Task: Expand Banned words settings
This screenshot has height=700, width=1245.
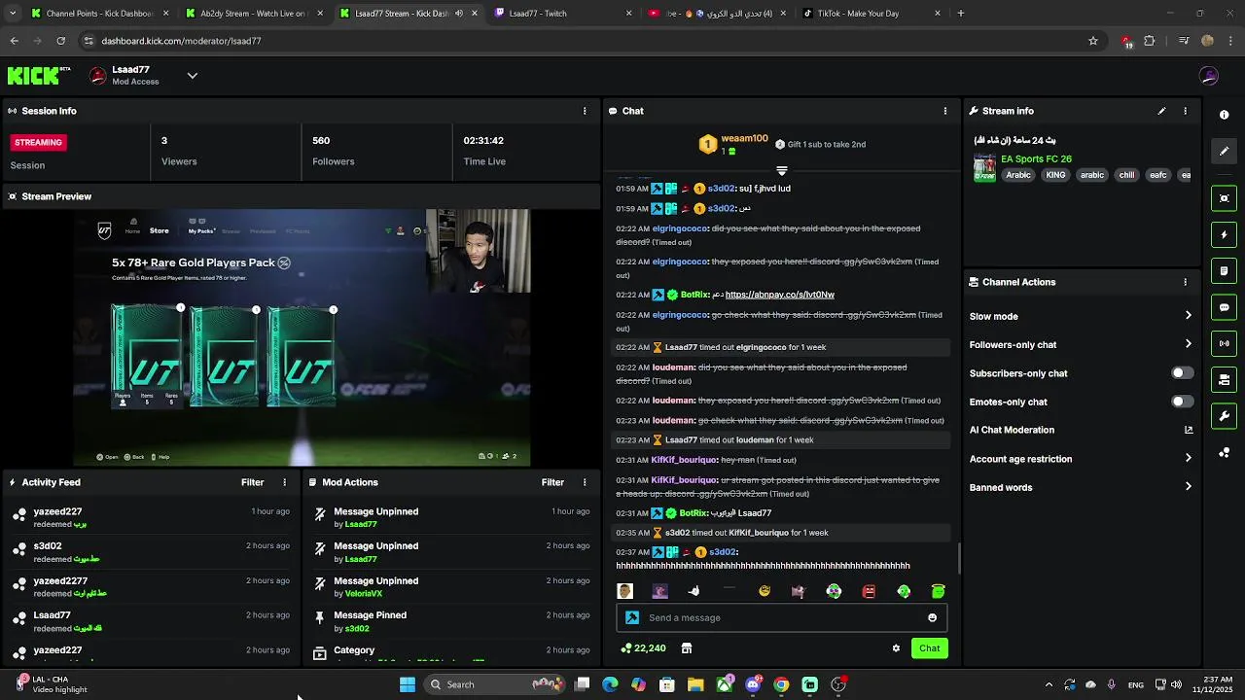Action: coord(1188,487)
